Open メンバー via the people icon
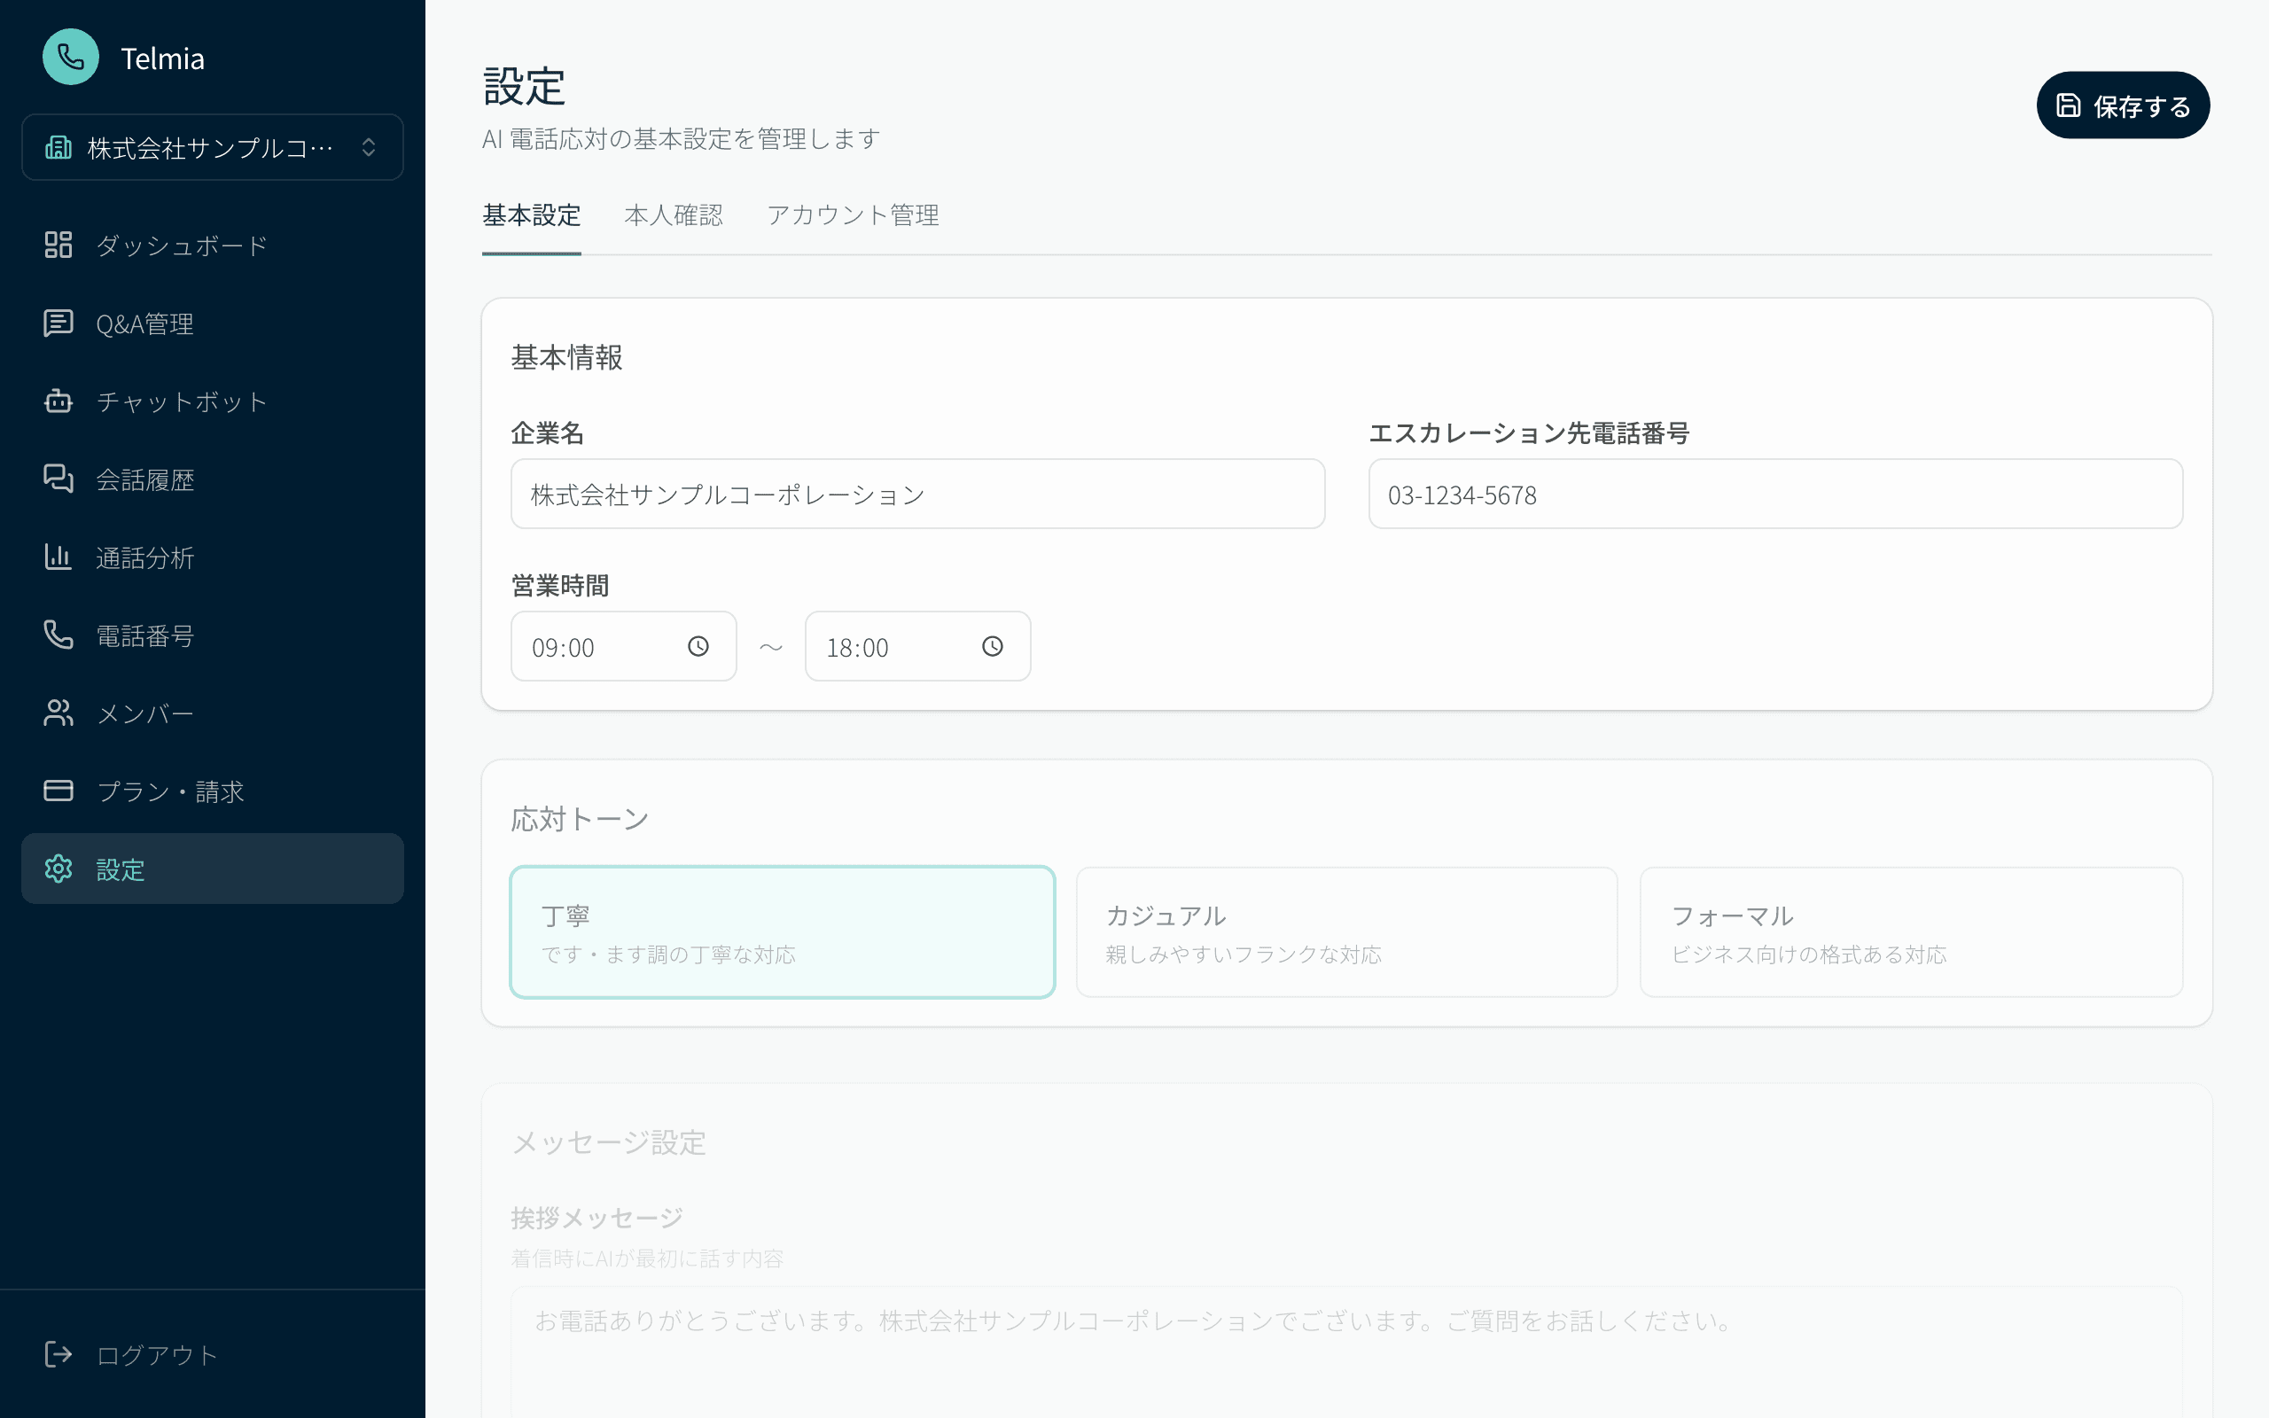The image size is (2269, 1418). [x=58, y=713]
